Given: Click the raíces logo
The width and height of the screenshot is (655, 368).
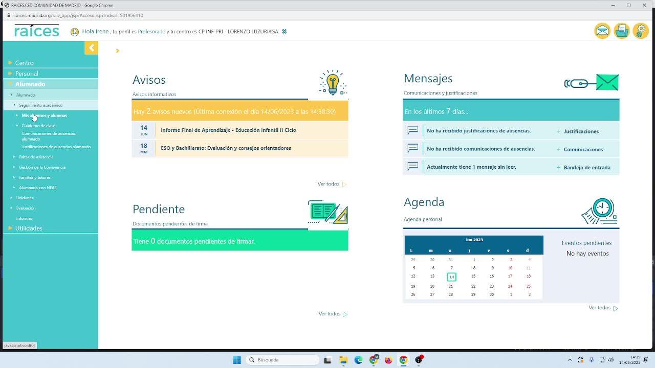Looking at the screenshot, I should point(37,31).
